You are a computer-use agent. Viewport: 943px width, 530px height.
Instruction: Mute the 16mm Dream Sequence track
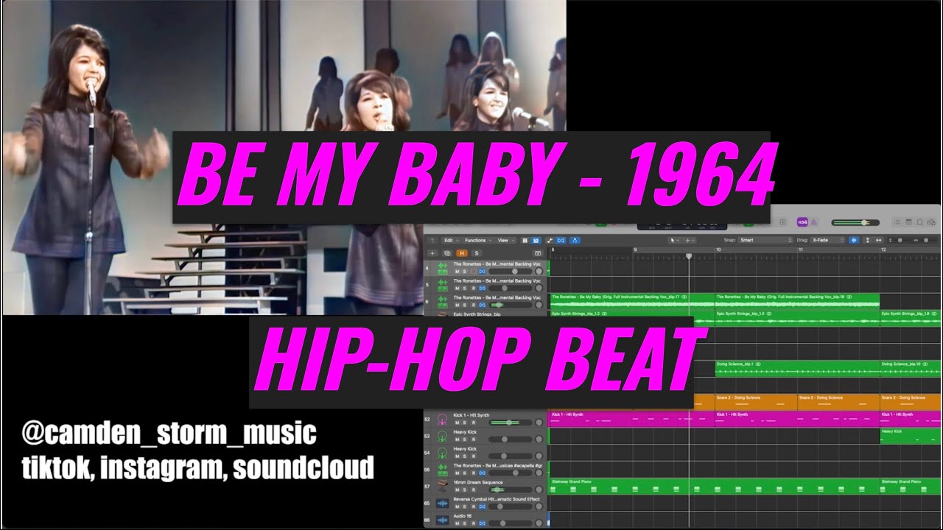[458, 490]
